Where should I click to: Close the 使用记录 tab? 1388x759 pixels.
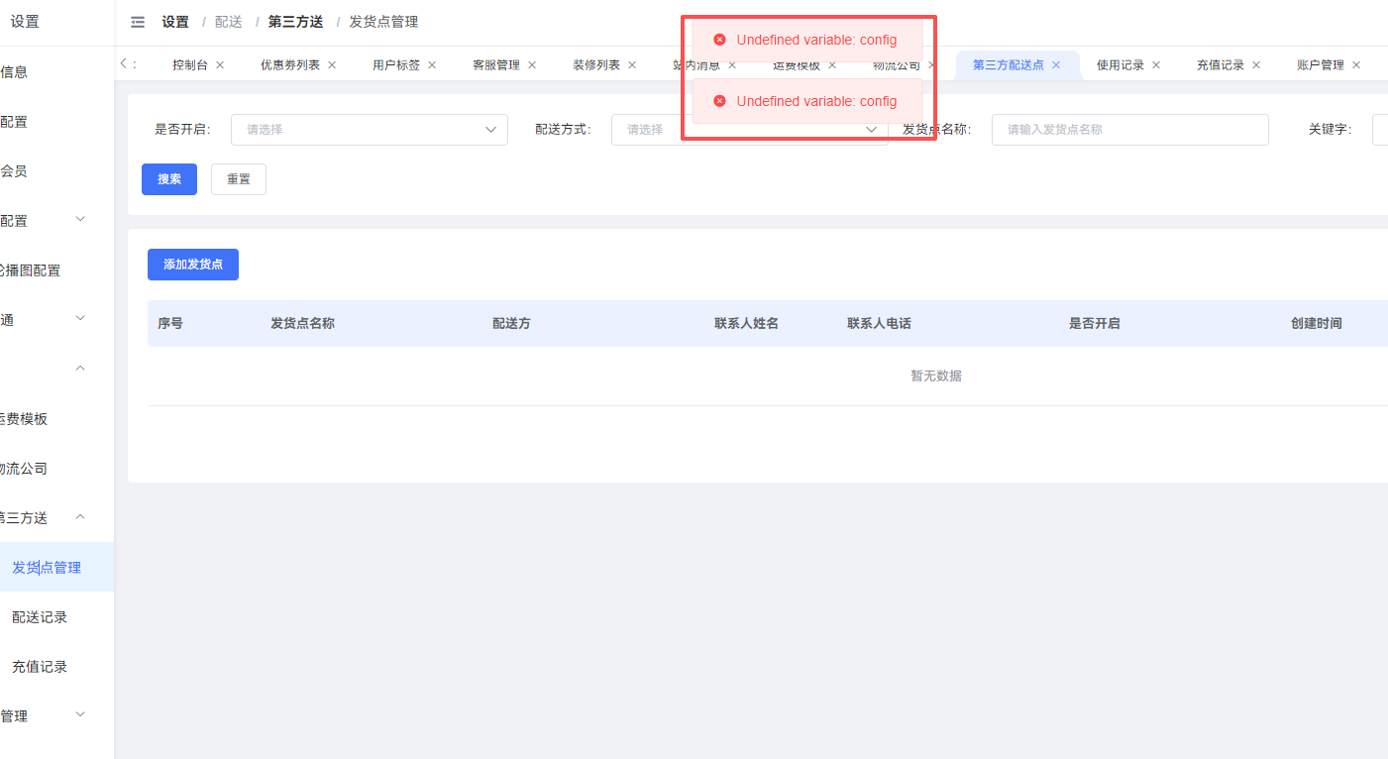1156,65
